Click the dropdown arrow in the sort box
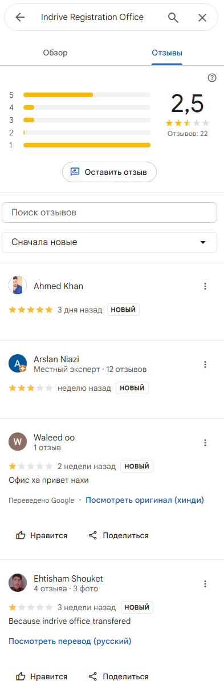 tap(203, 243)
